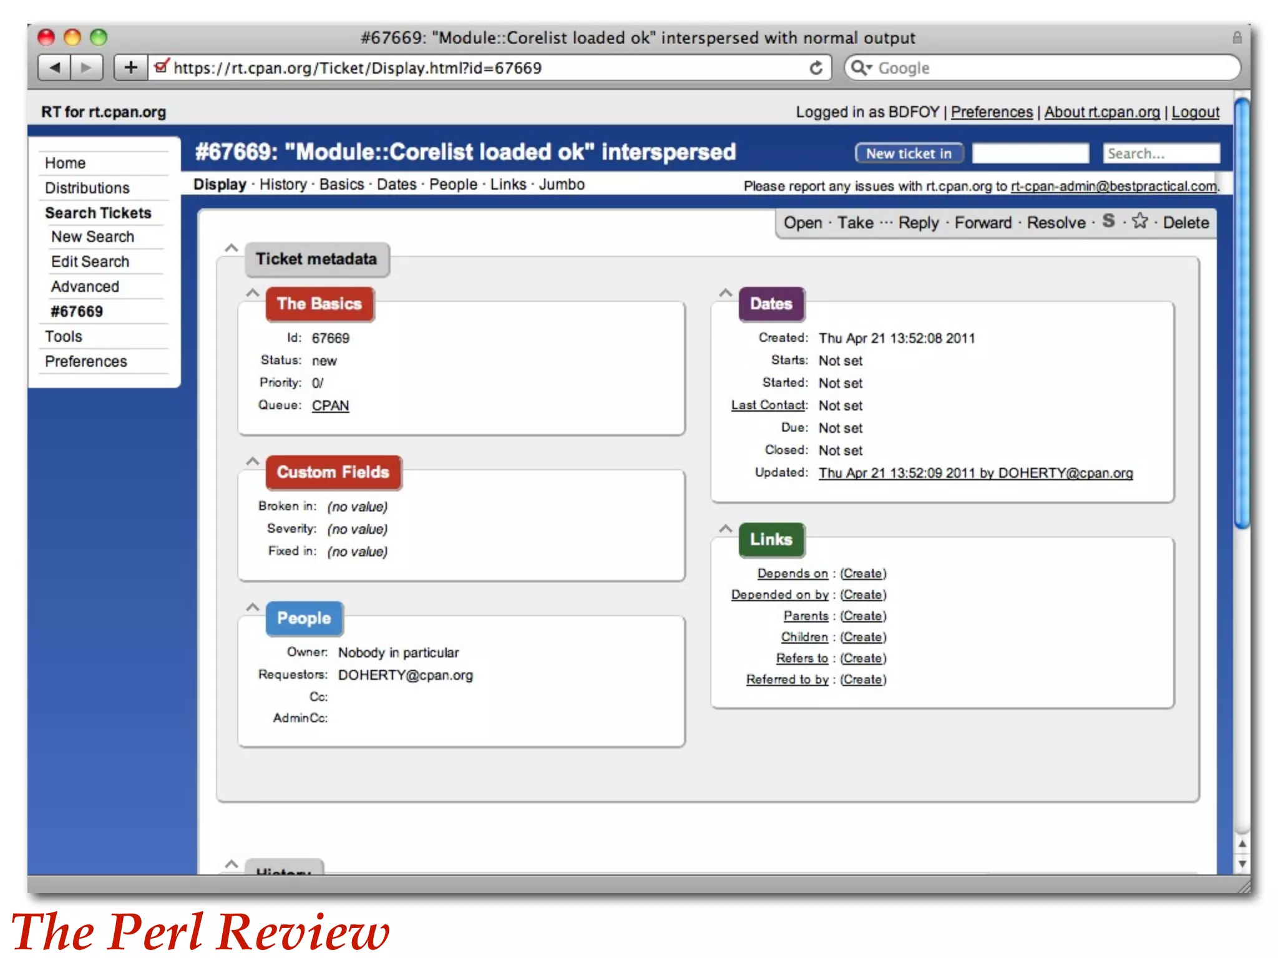Switch to the Basics tab
Screen dimensions: 1278x958
coord(341,185)
